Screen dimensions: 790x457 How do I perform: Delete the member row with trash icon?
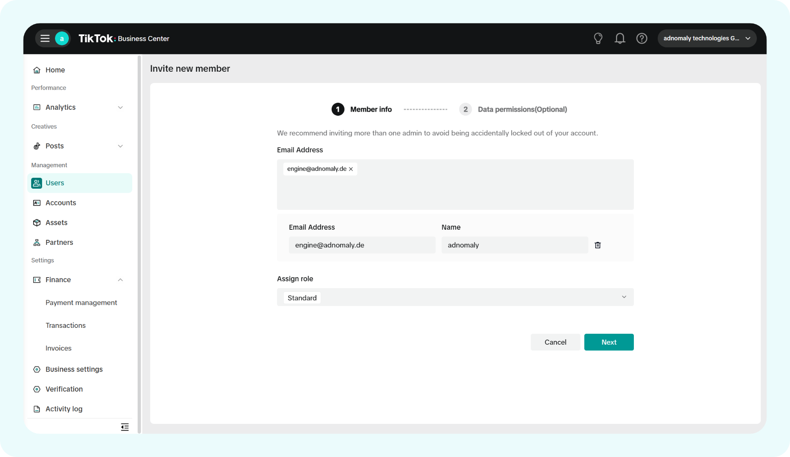click(x=598, y=245)
